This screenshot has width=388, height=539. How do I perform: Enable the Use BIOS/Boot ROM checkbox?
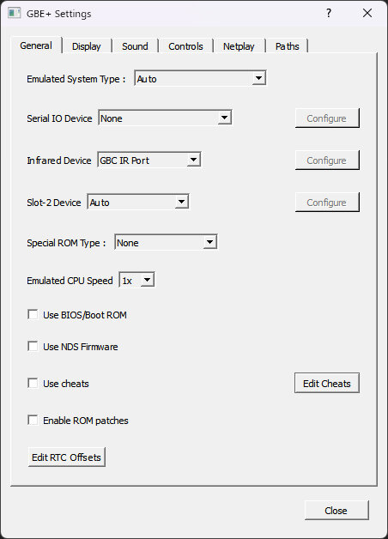click(33, 314)
